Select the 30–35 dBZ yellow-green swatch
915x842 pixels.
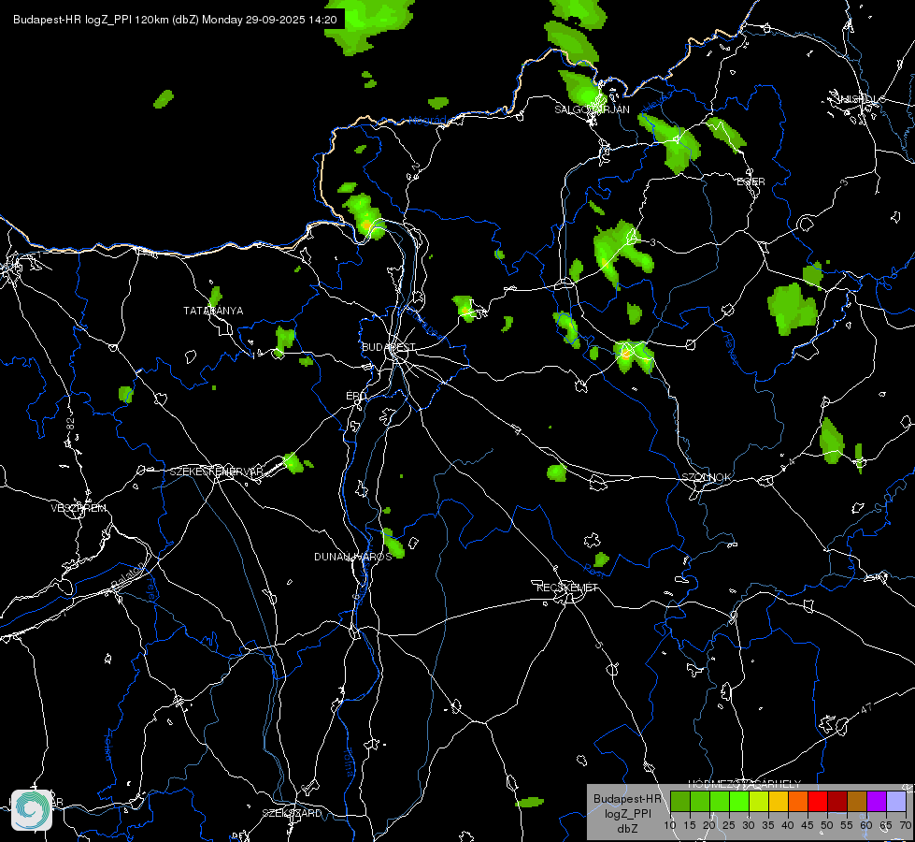(759, 801)
